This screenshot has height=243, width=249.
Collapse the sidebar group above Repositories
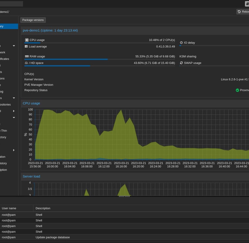pos(14,98)
